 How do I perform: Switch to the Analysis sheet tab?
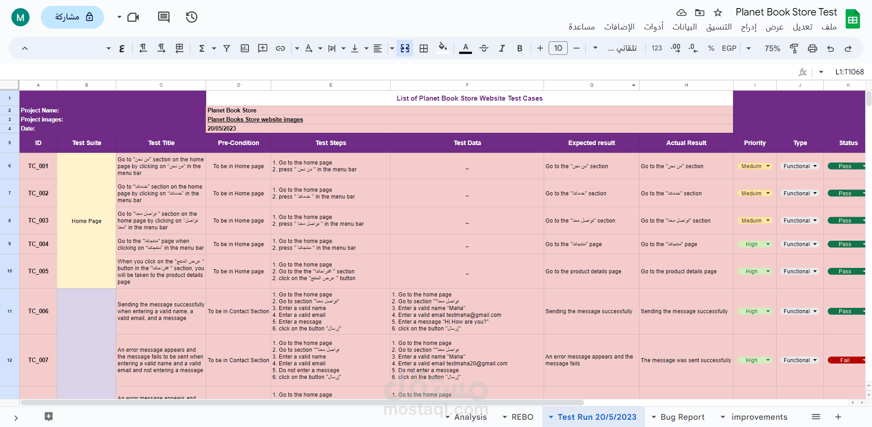[471, 417]
